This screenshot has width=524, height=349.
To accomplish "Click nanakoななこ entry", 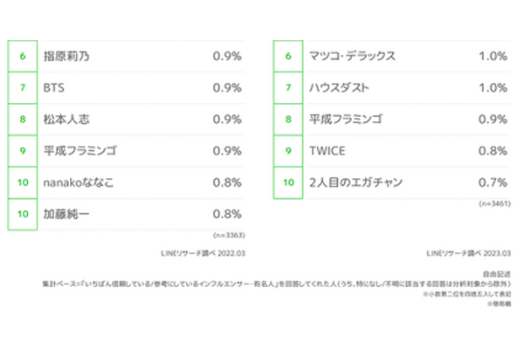I will [x=79, y=182].
